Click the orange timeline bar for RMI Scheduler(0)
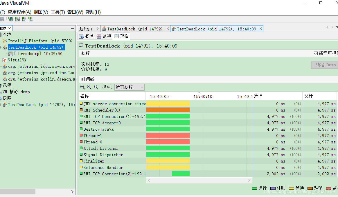The height and width of the screenshot is (197, 338). 168,110
